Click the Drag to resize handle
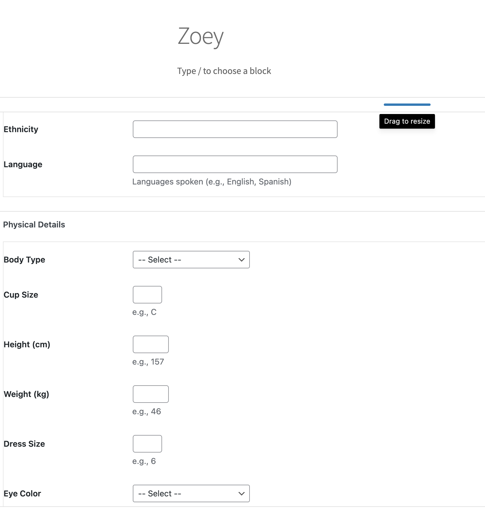The width and height of the screenshot is (485, 511). point(407,104)
